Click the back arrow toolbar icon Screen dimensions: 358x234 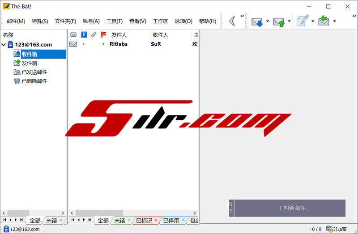pos(232,21)
